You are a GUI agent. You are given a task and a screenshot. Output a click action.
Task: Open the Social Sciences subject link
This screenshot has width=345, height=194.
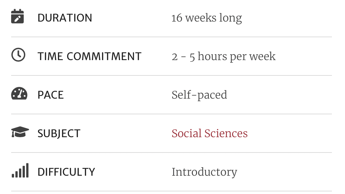tap(209, 134)
